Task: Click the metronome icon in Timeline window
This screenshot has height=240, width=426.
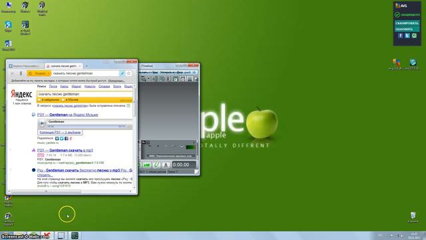Action: 166,165
